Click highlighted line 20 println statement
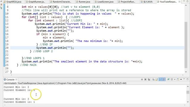Image resolution: width=190 pixels, height=107 pixels. tap(55, 48)
